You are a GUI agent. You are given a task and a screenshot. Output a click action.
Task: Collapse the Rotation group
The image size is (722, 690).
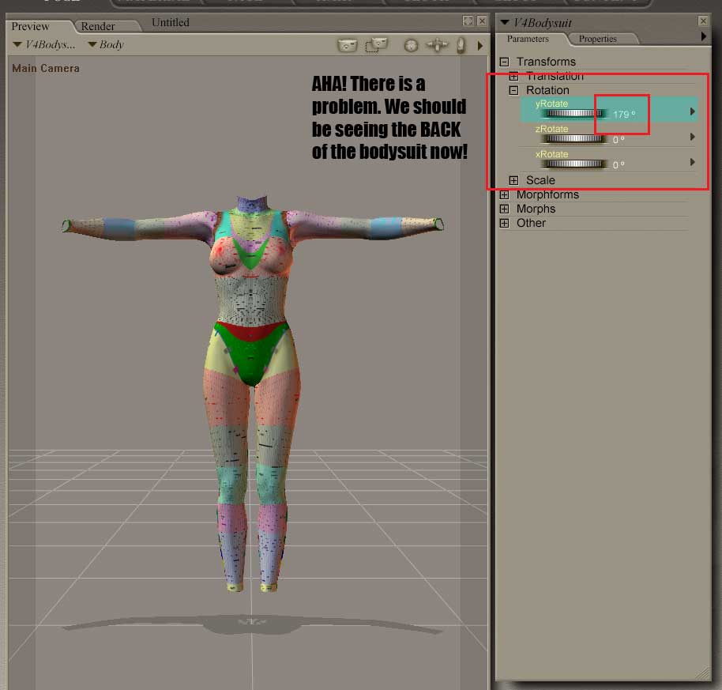click(513, 91)
